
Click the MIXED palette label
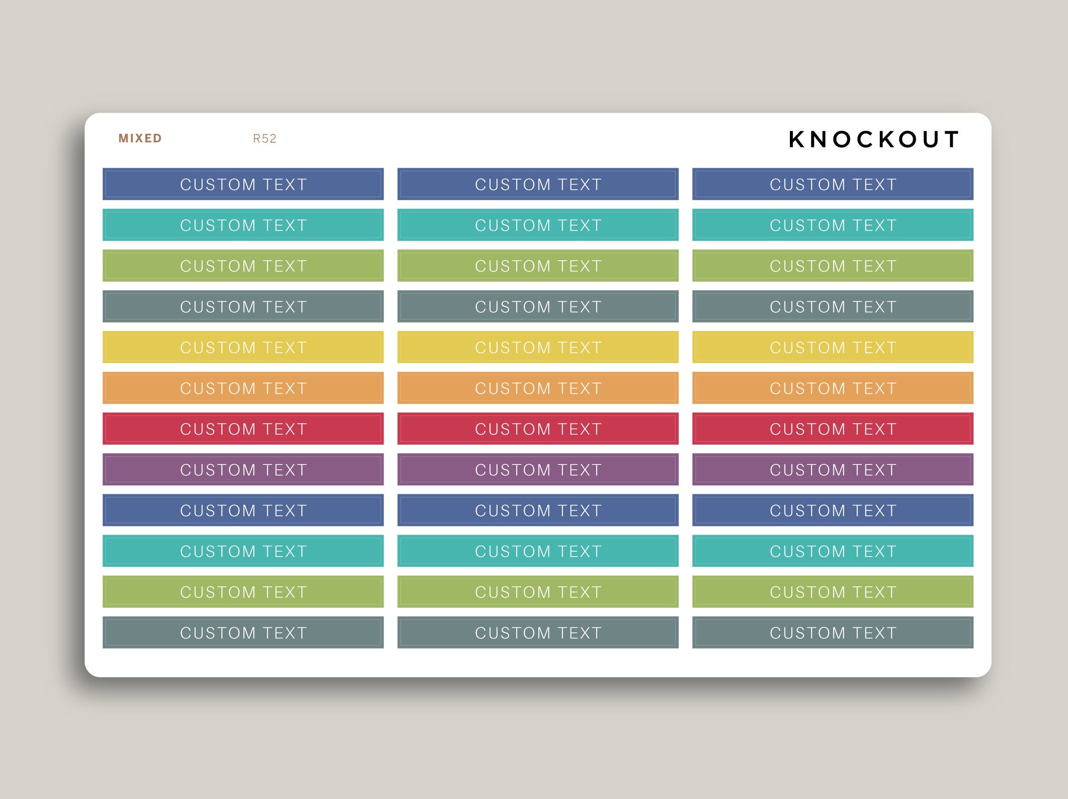140,138
